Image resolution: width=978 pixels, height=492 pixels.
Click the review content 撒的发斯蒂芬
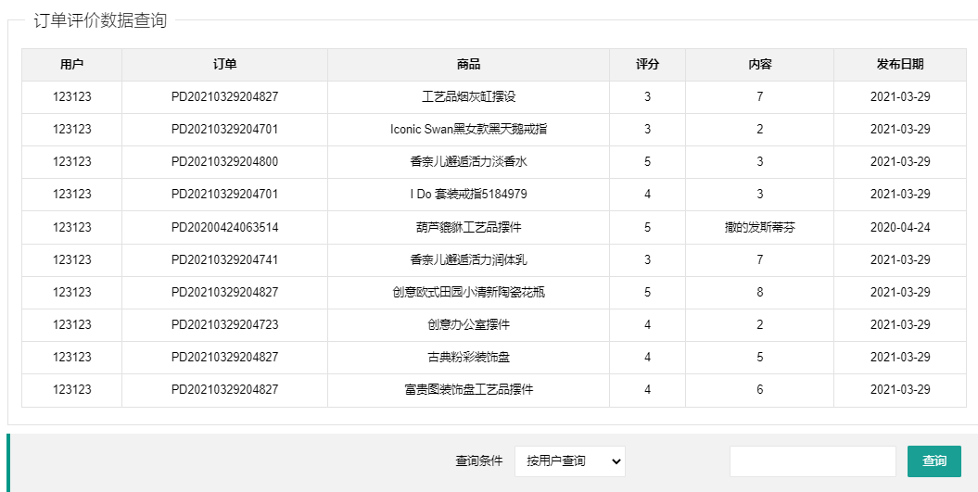point(760,227)
